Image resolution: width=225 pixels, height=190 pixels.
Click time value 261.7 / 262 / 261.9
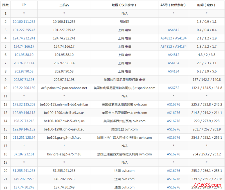click(207, 129)
